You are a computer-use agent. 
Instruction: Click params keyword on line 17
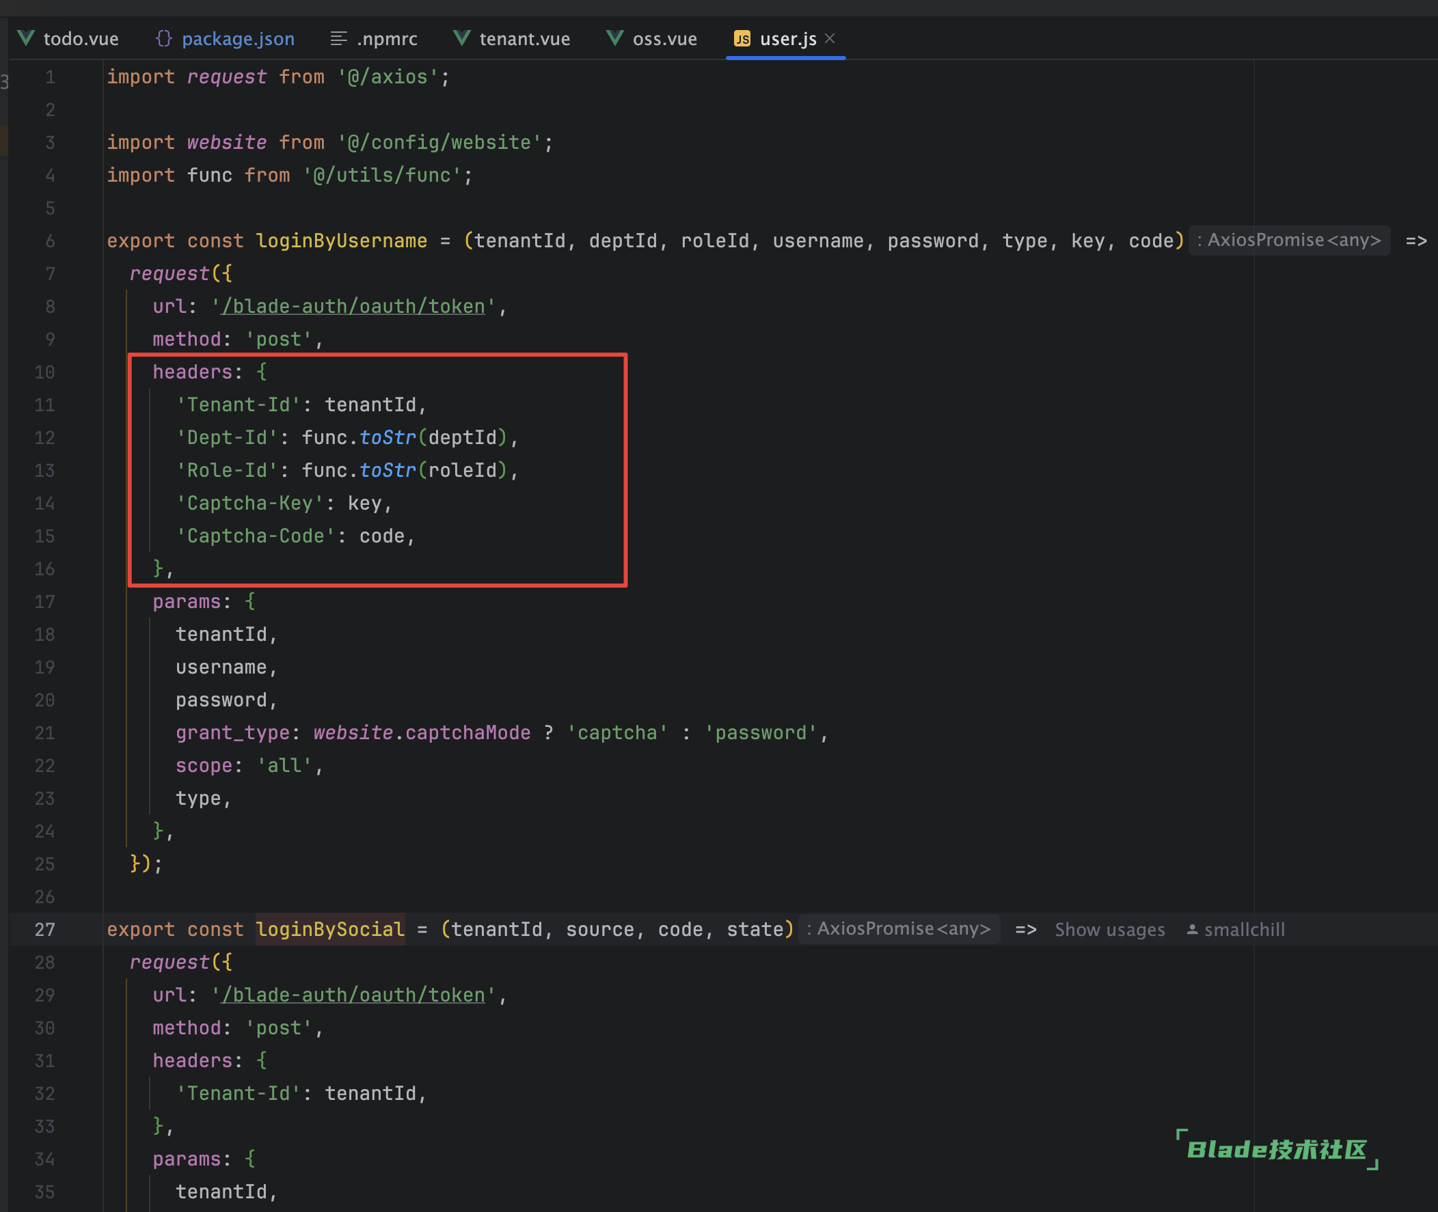click(x=187, y=602)
